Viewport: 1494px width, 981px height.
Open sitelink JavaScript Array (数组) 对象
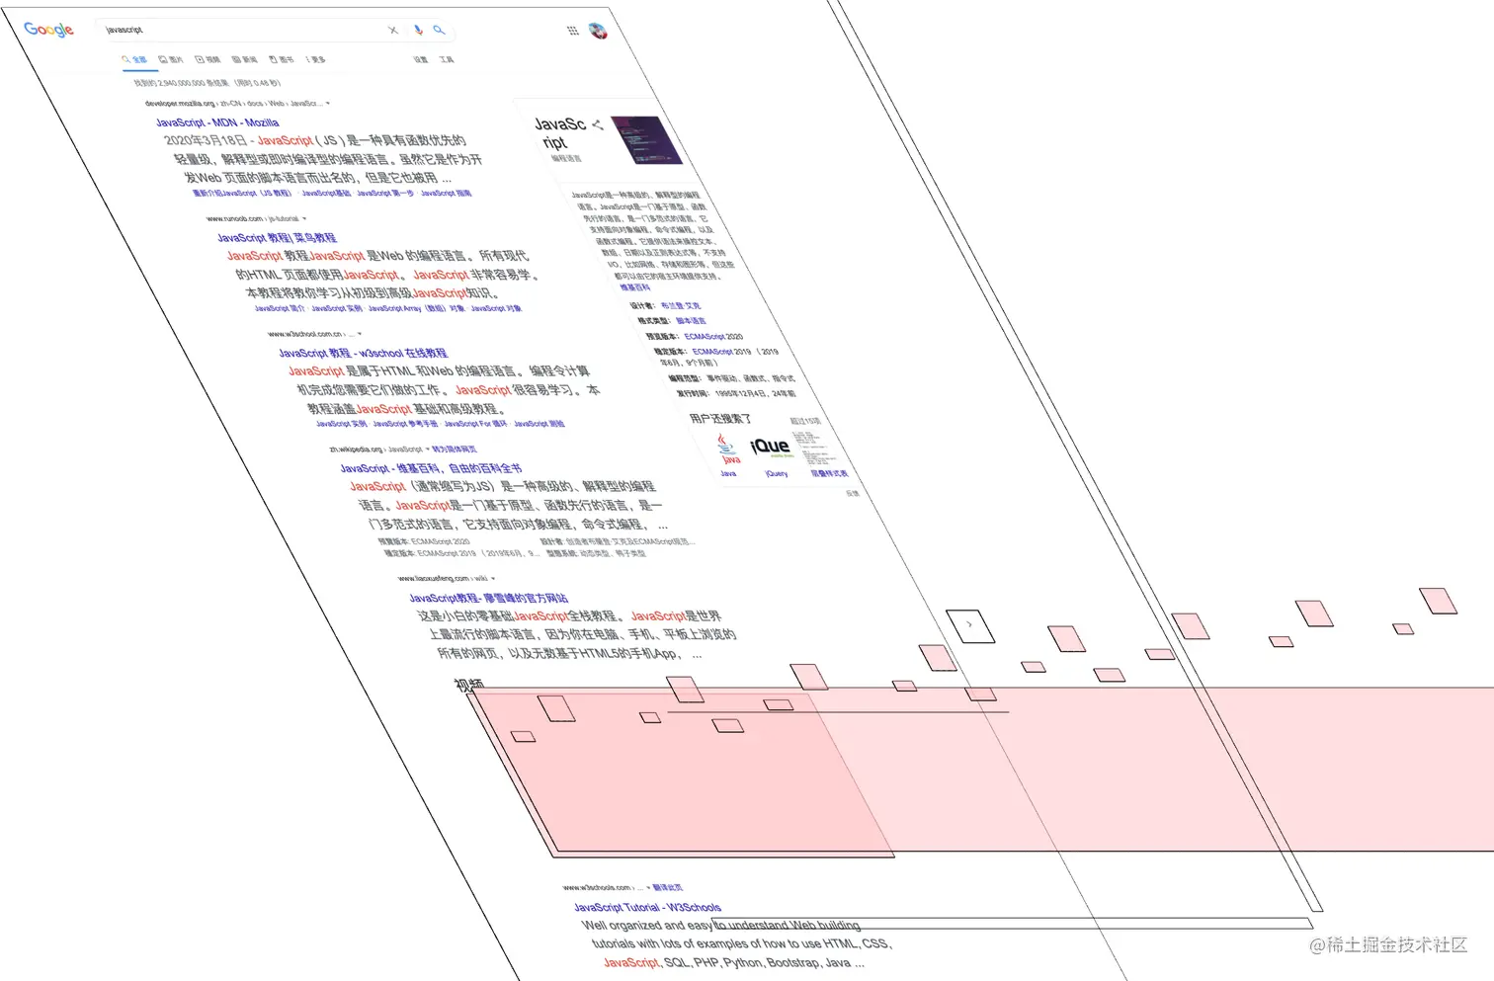tap(416, 308)
